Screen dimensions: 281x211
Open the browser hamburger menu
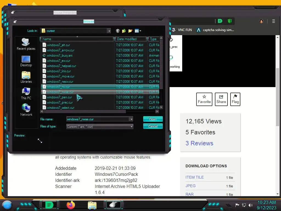[x=274, y=21]
